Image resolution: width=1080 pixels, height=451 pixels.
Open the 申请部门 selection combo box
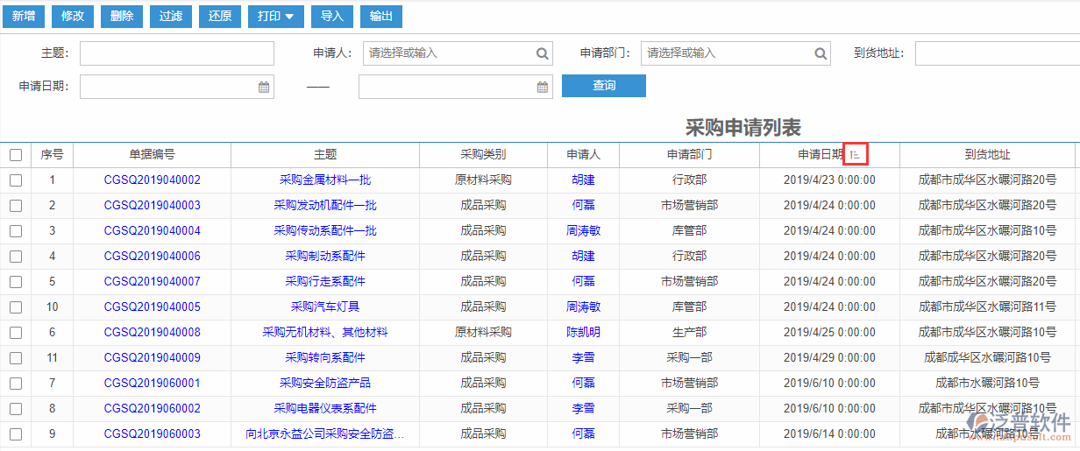tap(735, 53)
